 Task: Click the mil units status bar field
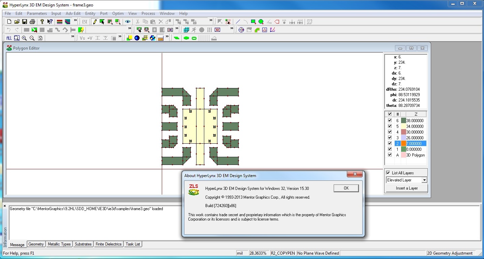pyautogui.click(x=242, y=253)
